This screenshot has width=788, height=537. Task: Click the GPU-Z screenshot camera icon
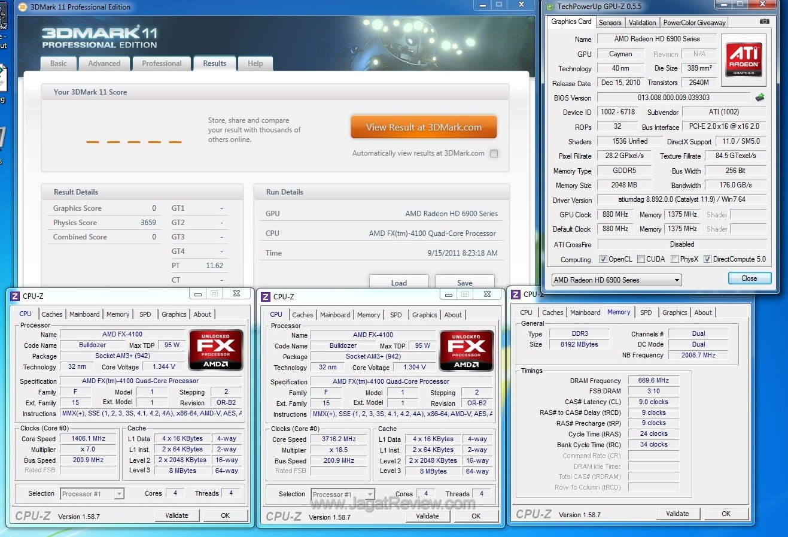pyautogui.click(x=764, y=22)
